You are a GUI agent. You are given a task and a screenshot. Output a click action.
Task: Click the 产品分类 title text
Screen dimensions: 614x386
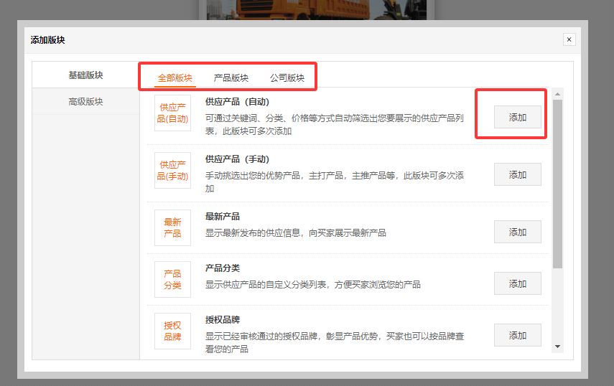coord(223,268)
